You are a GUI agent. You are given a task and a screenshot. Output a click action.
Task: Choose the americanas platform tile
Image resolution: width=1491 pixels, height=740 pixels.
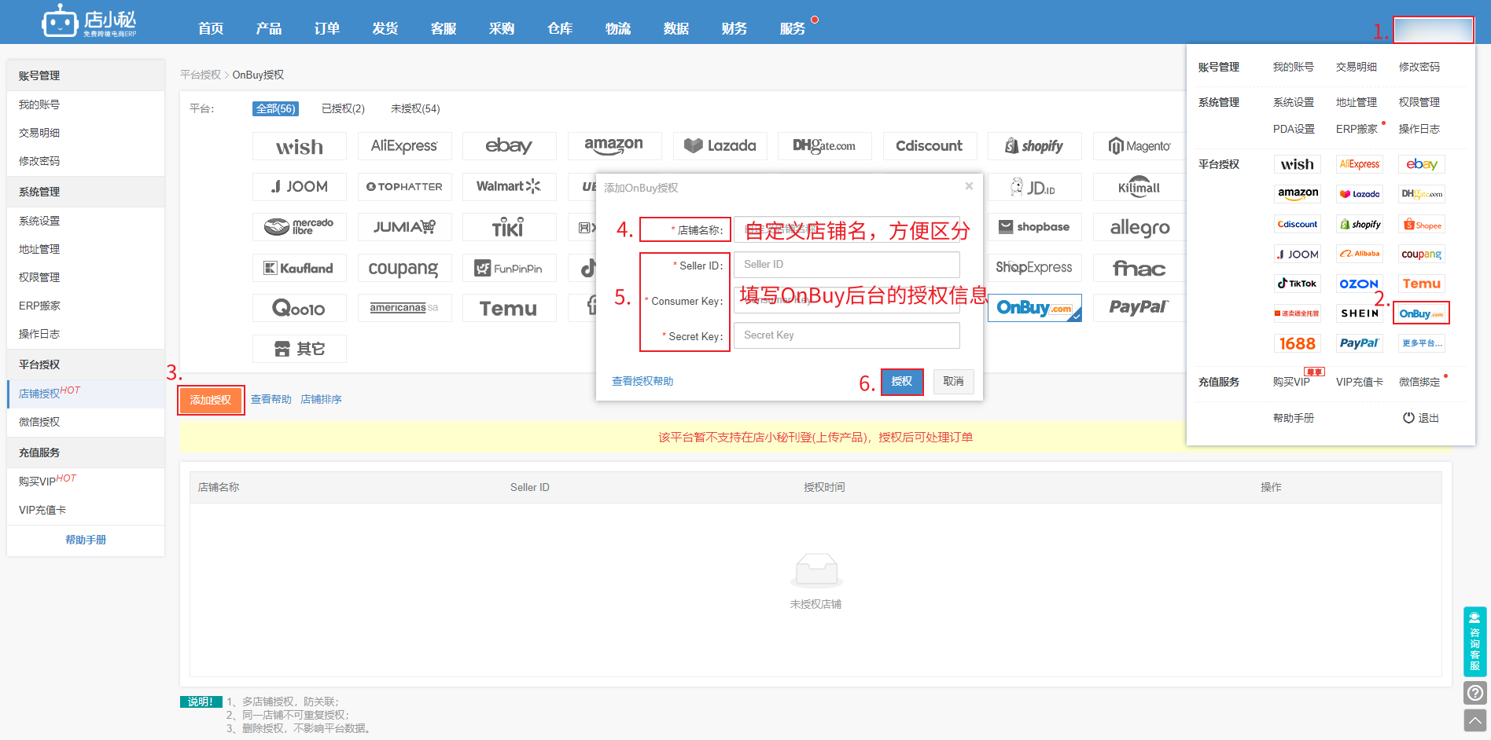click(x=404, y=308)
